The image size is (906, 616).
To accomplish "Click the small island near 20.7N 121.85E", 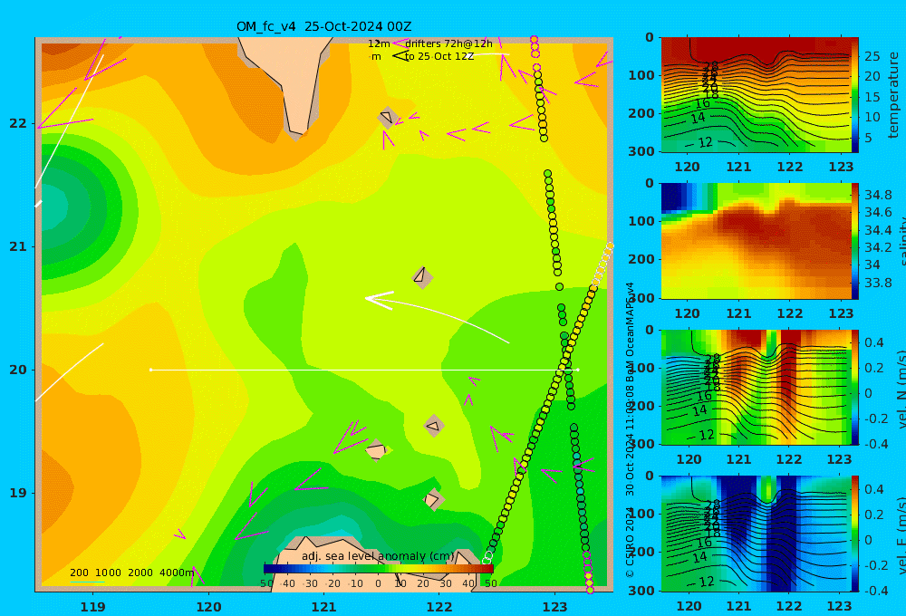I will pyautogui.click(x=422, y=277).
